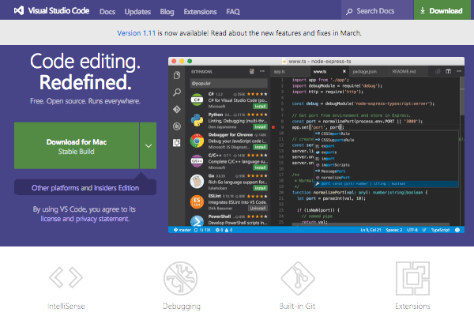
Task: Uninstall the ESLint extension
Action: [x=258, y=208]
